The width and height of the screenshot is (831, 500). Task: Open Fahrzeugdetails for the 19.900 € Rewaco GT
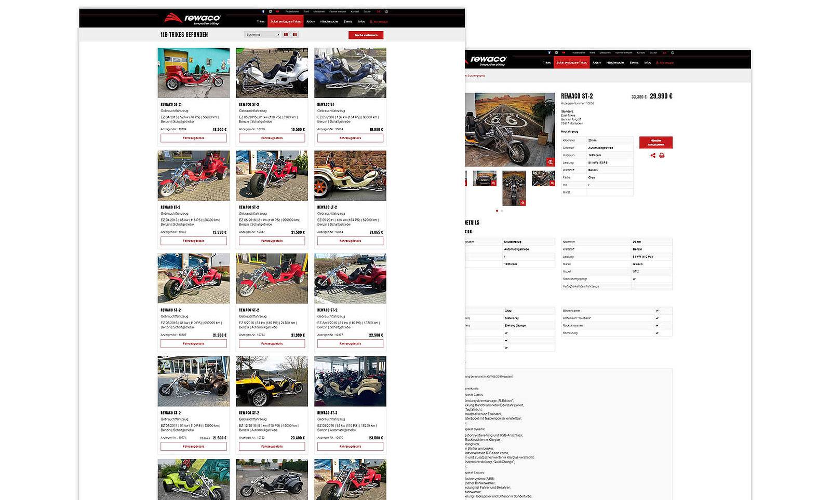(x=351, y=138)
